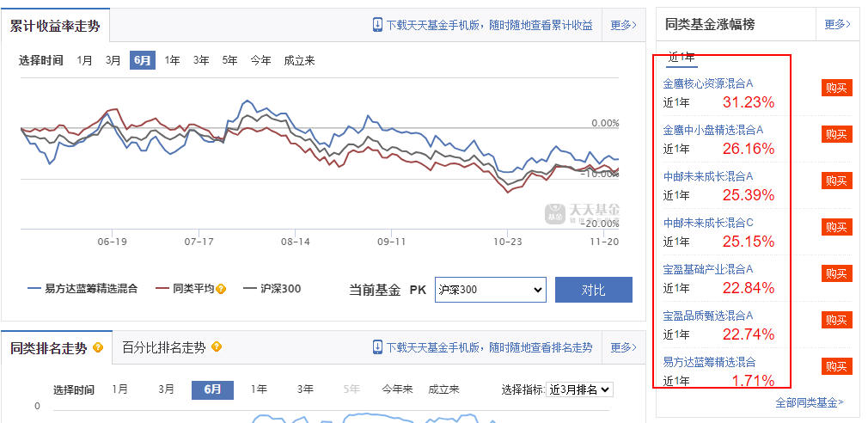Select 3年 in 同类排名走势 time options

(305, 389)
